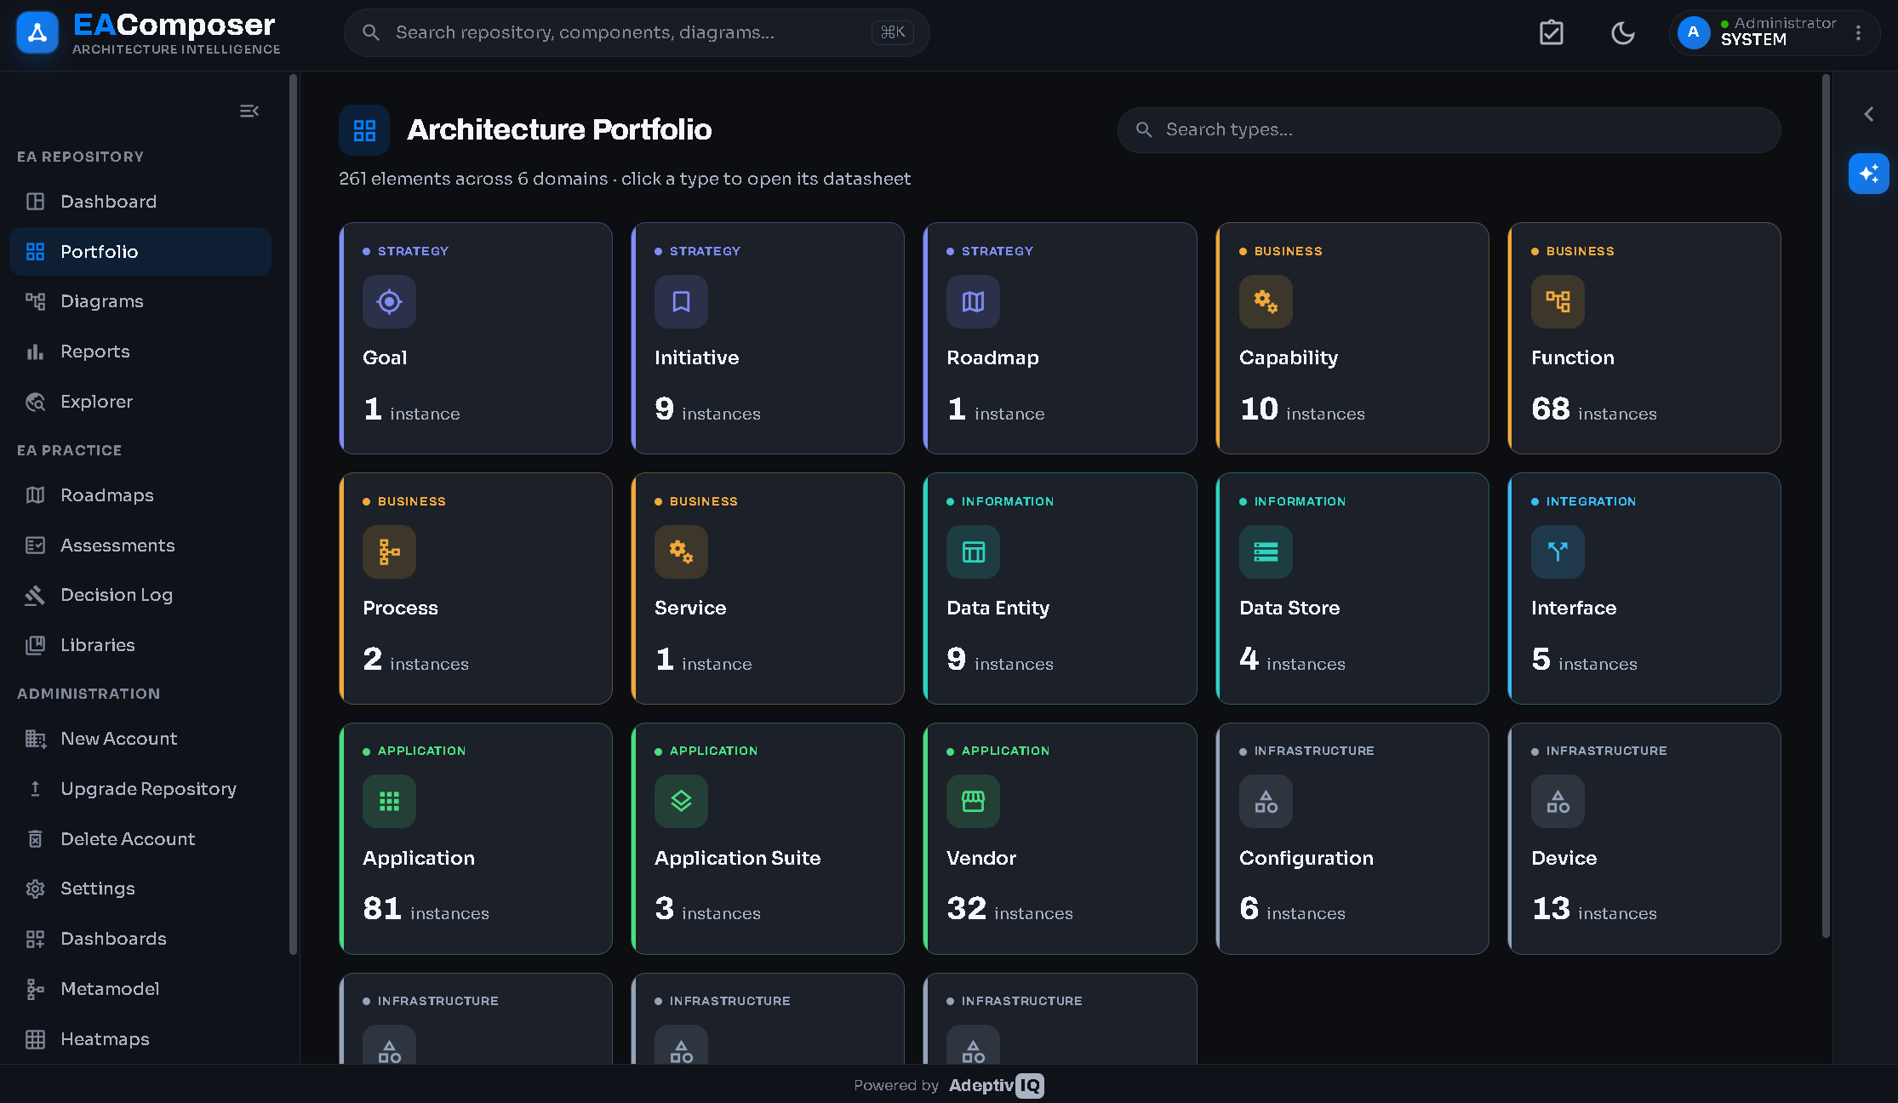Click the Reports bar chart icon
This screenshot has height=1103, width=1898.
(x=35, y=351)
